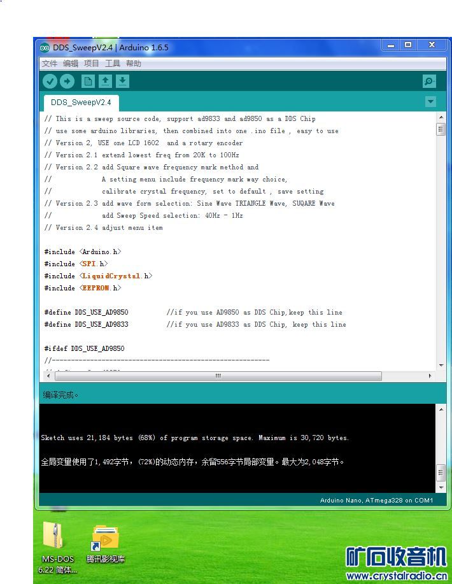Click the editor vertical scrollbar down arrow

tap(441, 366)
